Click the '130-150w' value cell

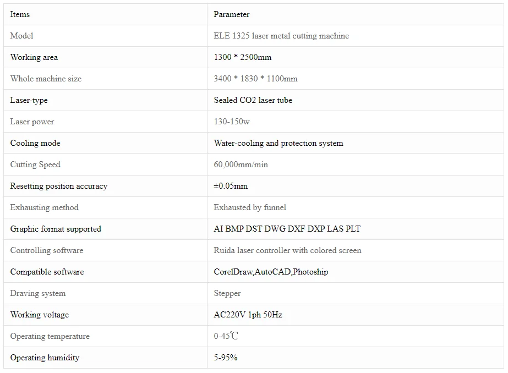231,122
